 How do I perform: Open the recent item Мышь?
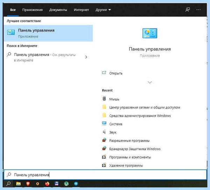pos(114,99)
